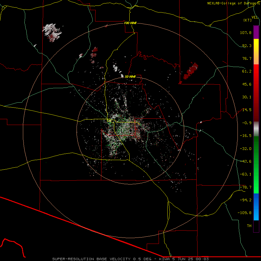Pick the purple segment of the color bar
Image resolution: width=261 pixels, height=261 pixels.
[256, 32]
